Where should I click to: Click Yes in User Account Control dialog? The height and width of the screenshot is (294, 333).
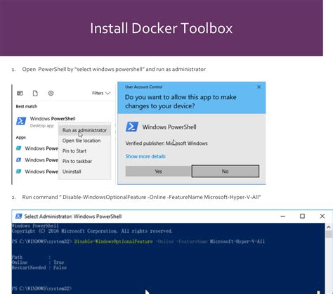pos(158,172)
